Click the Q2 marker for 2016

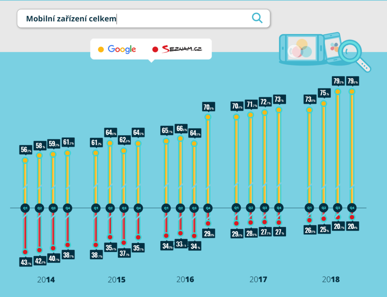coord(180,208)
